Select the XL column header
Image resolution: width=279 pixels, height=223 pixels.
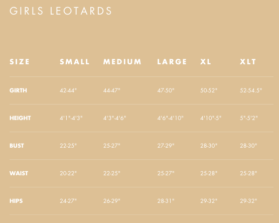pyautogui.click(x=206, y=62)
